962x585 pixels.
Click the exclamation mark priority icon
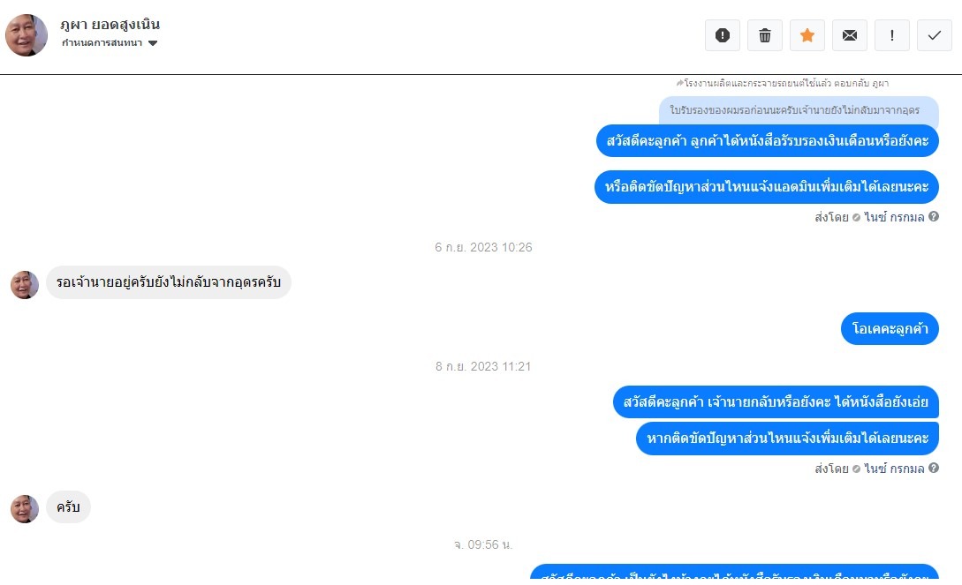click(x=891, y=35)
